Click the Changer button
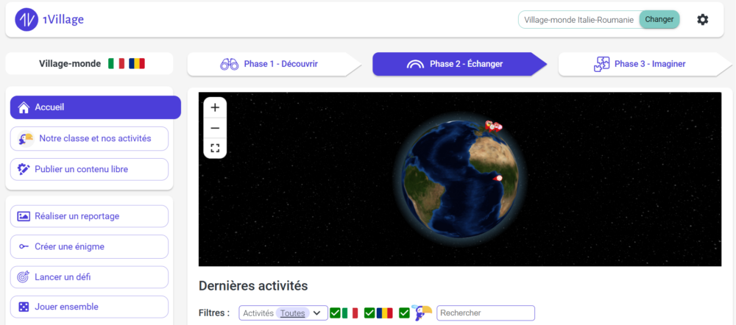The width and height of the screenshot is (736, 325). click(659, 19)
